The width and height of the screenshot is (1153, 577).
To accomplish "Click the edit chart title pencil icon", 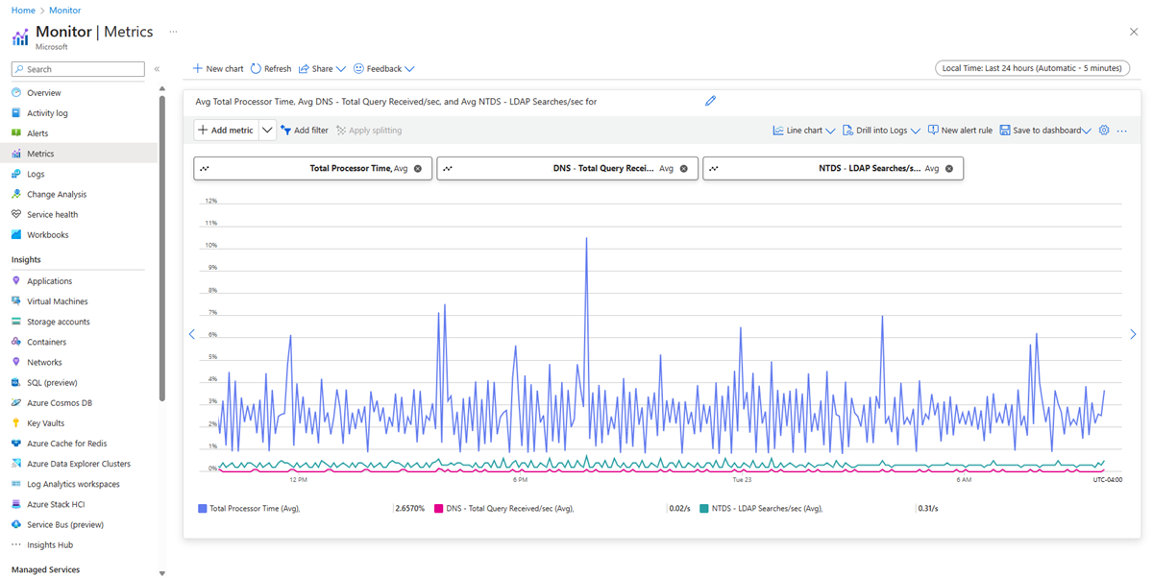I will click(710, 101).
